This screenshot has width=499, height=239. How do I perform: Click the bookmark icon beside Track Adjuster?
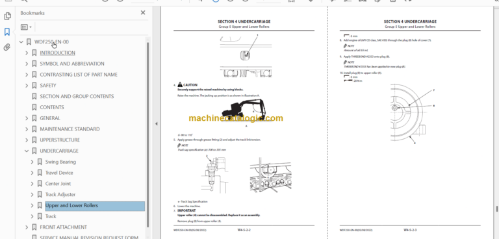click(40, 194)
